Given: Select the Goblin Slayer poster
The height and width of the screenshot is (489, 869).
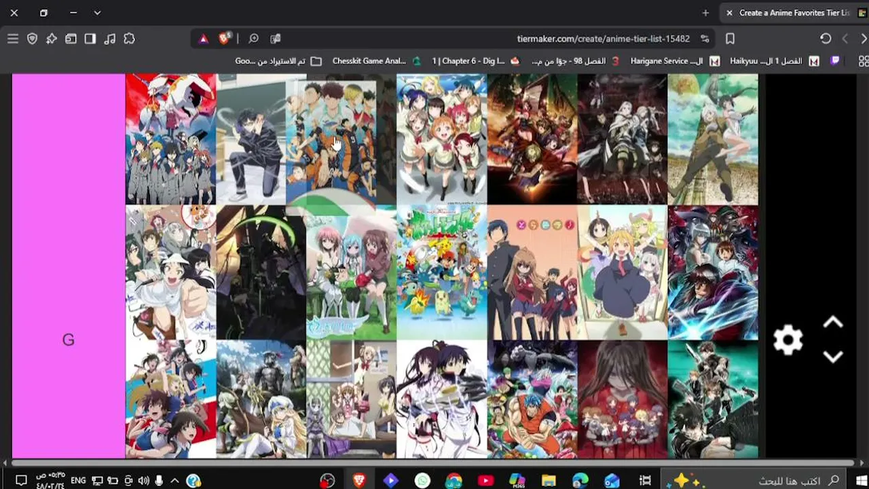Looking at the screenshot, I should point(261,399).
